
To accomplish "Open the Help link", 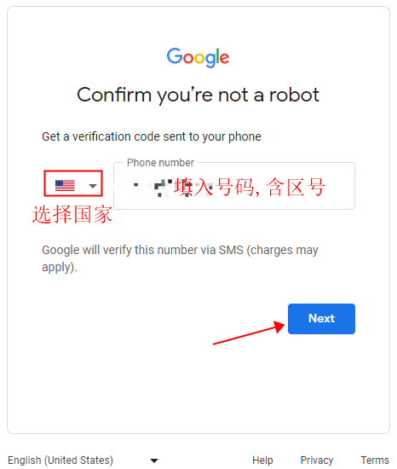I will point(262,460).
